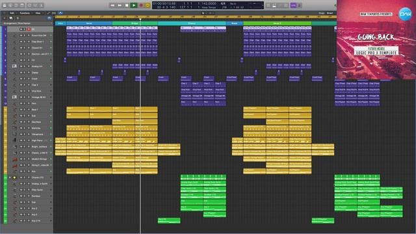
Task: Click the Going Back album artwork overlay
Action: point(376,40)
